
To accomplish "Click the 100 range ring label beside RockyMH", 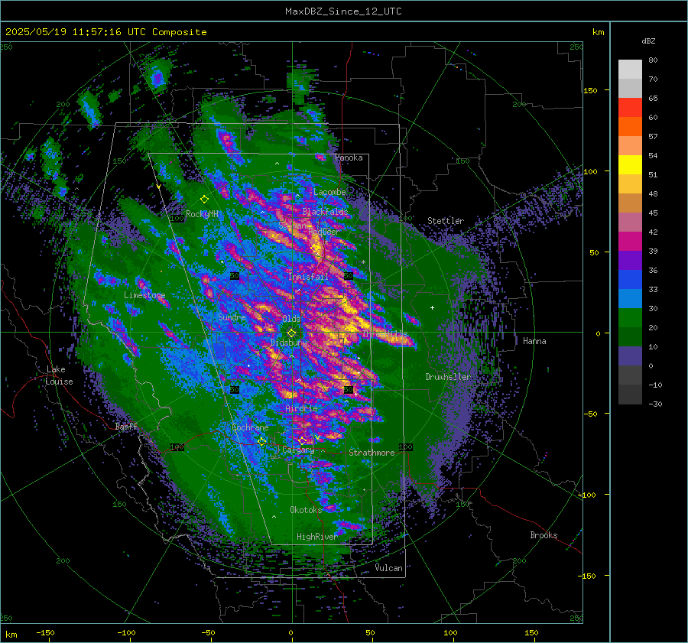I will point(177,218).
